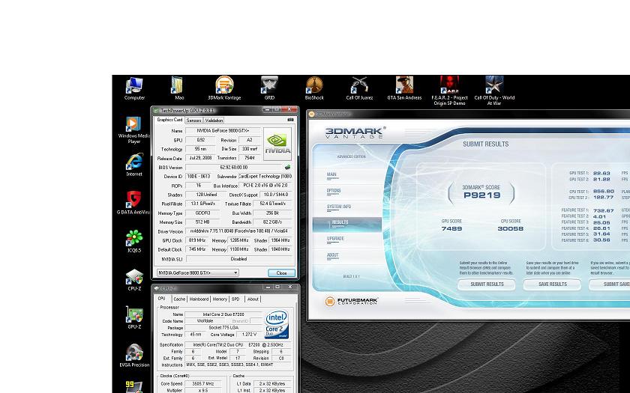This screenshot has width=630, height=393.
Task: Switch to the Graphics Card tab in GPU-Z
Action: point(169,120)
